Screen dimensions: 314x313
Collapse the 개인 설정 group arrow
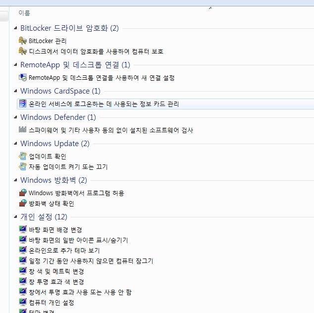[15, 217]
